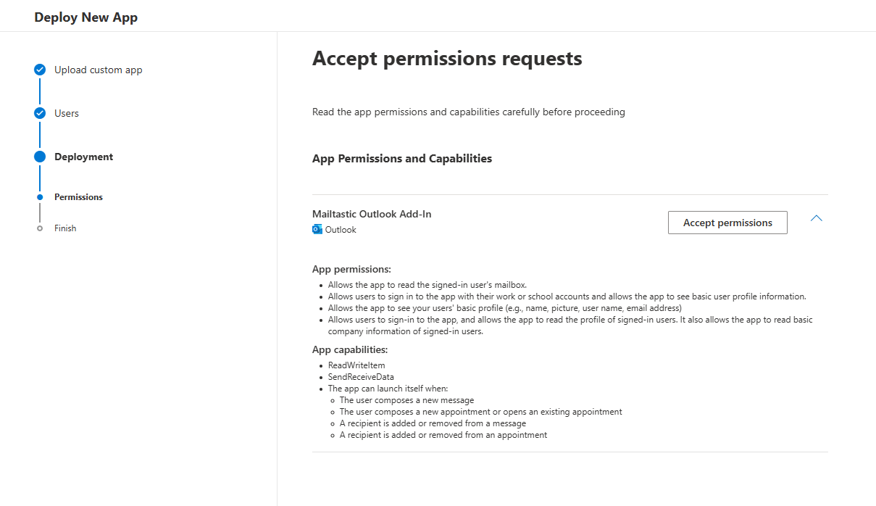This screenshot has height=506, width=876.
Task: Click the App Permissions and Capabilities heading
Action: 402,158
